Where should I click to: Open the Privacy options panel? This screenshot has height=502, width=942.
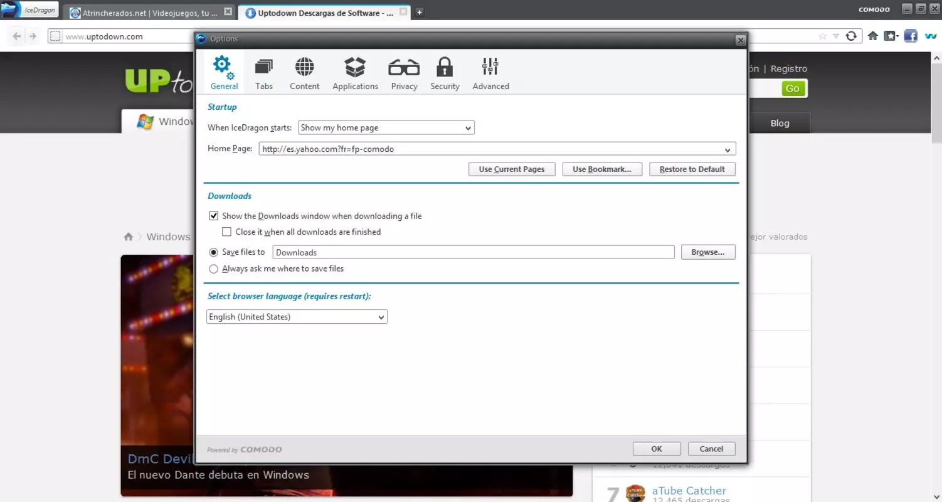pyautogui.click(x=404, y=73)
